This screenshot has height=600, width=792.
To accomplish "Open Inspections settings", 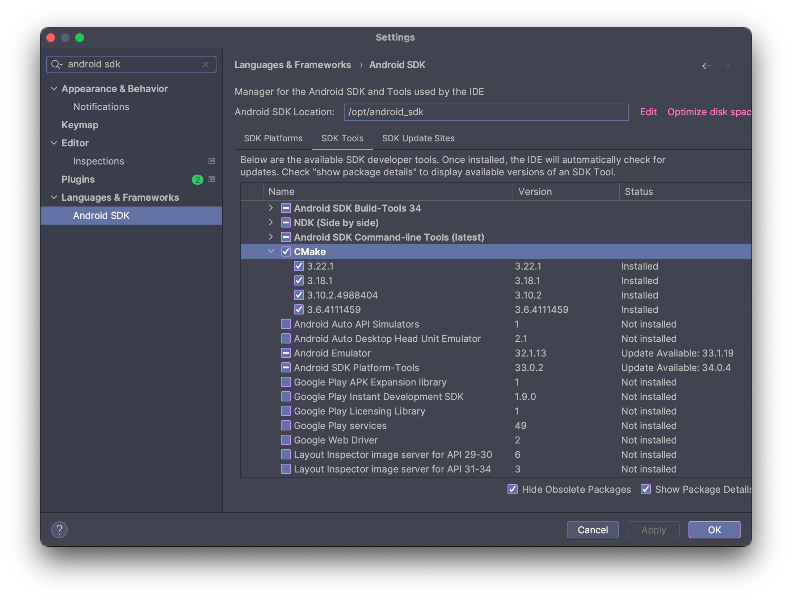I will pos(98,161).
